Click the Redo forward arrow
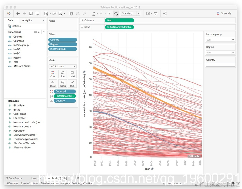This screenshot has width=242, height=189. [24, 14]
